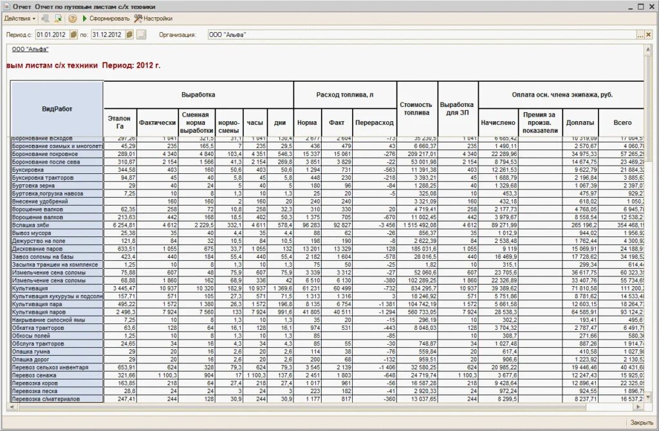The height and width of the screenshot is (431, 659).
Task: Select the Буксировка тракторов row label
Action: click(x=57, y=178)
